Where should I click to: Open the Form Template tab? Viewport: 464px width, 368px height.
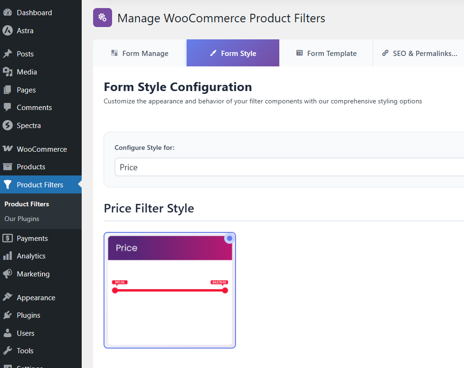(326, 53)
